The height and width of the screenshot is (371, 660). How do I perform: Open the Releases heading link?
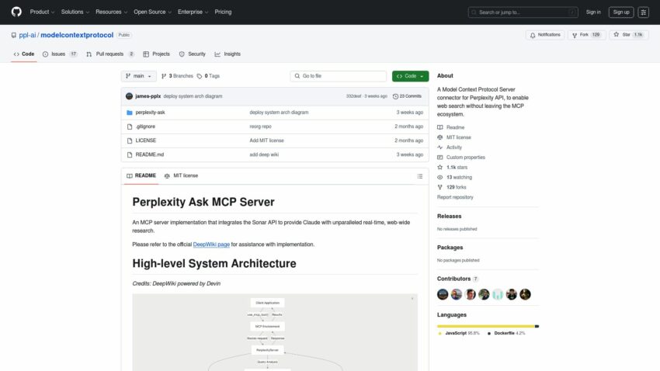point(449,217)
